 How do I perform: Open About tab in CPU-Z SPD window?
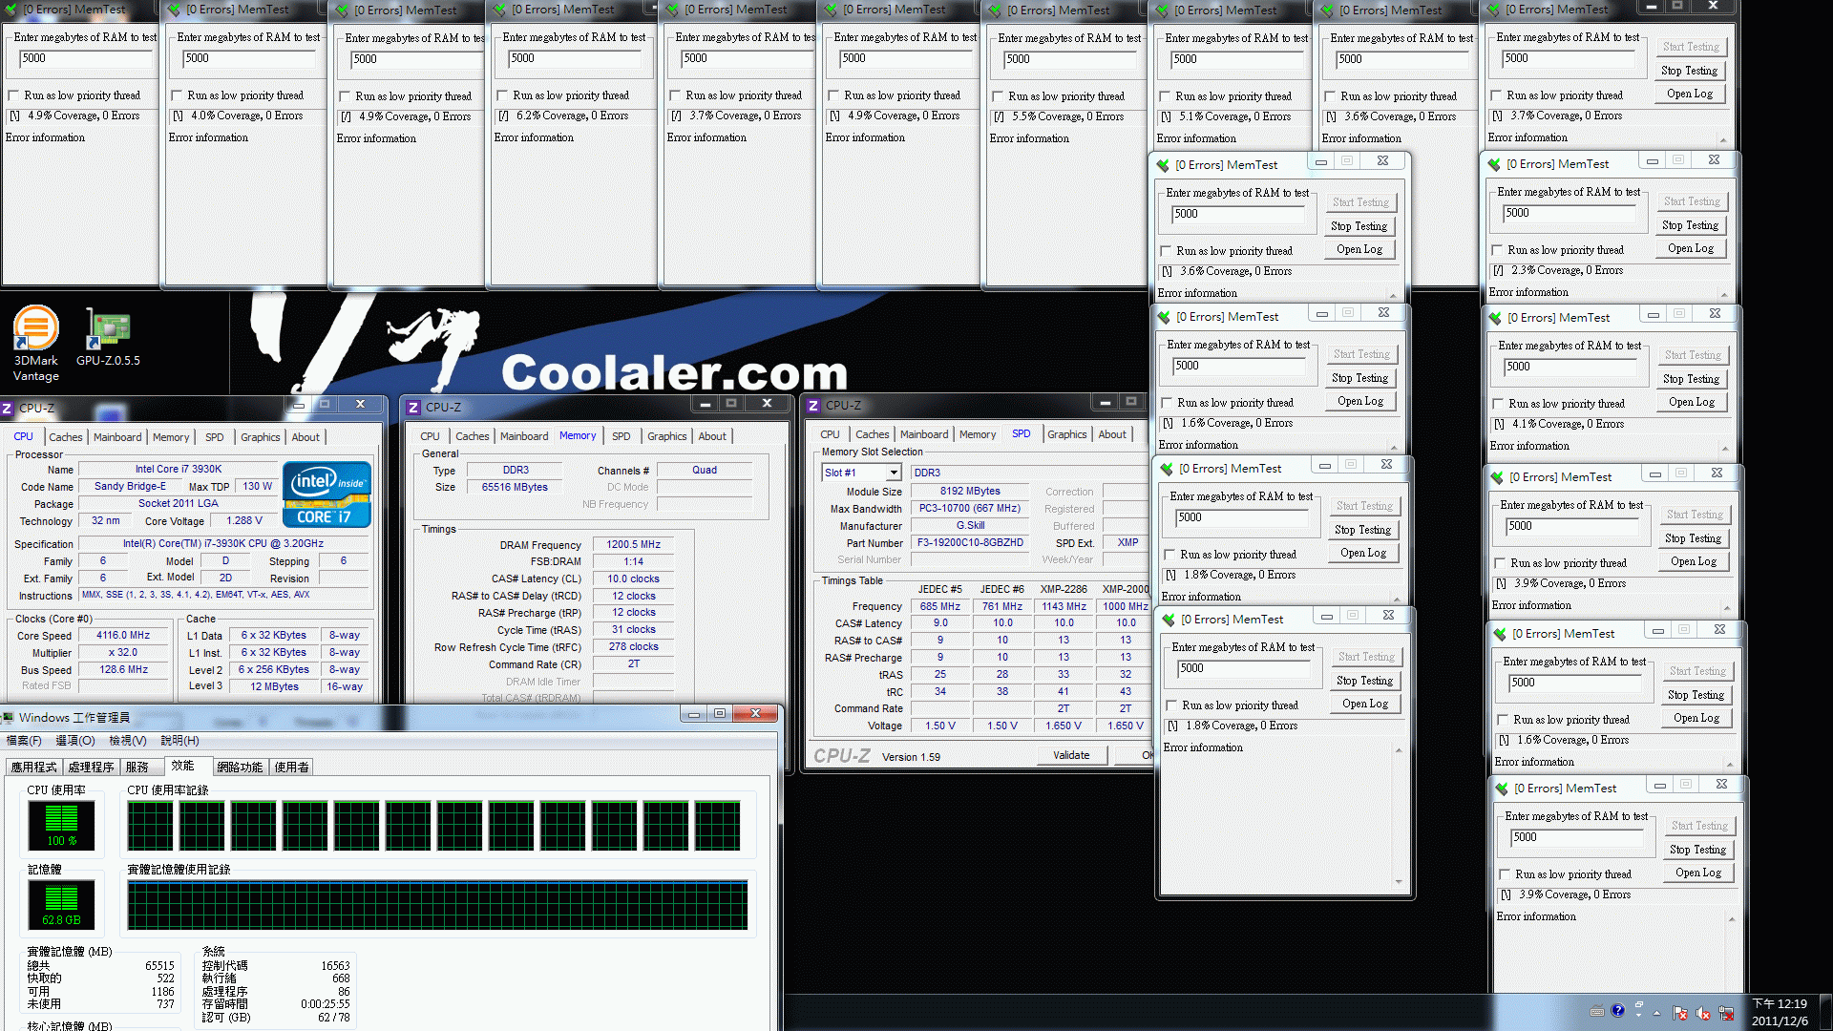pyautogui.click(x=1112, y=434)
